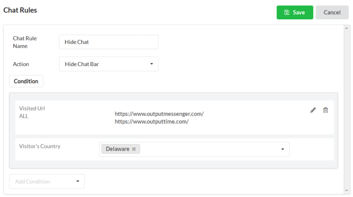Click the green Save button
This screenshot has width=353, height=197.
pos(295,12)
